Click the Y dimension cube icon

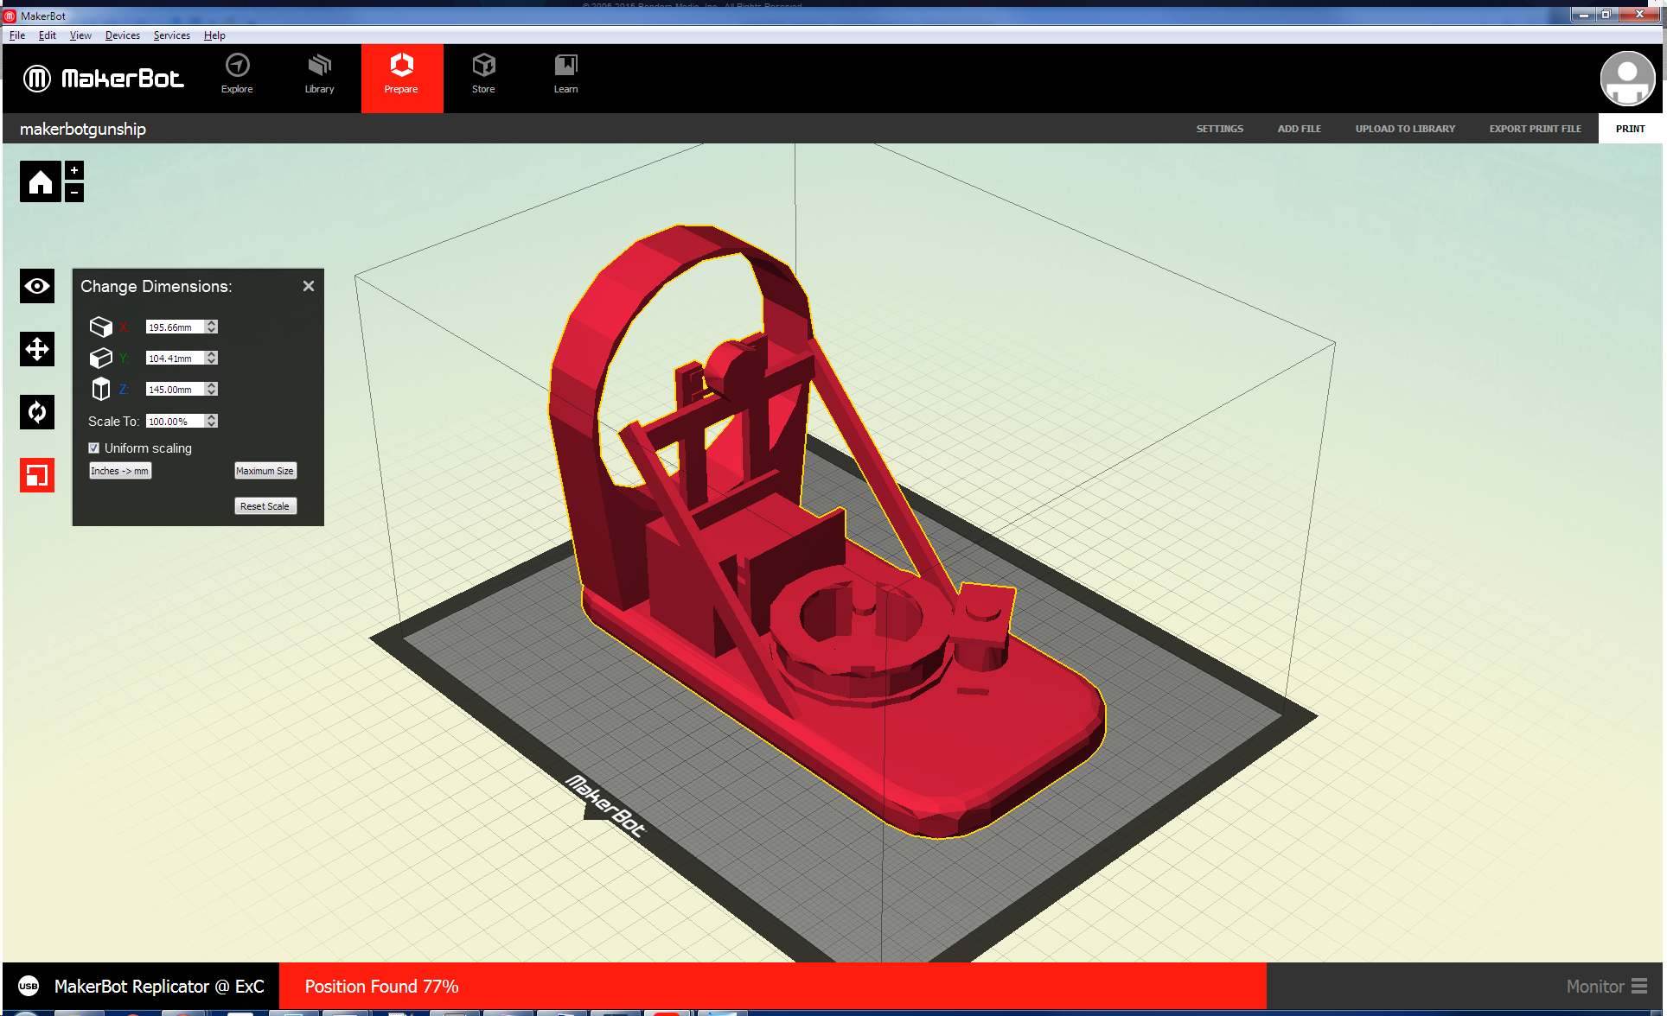(x=101, y=358)
